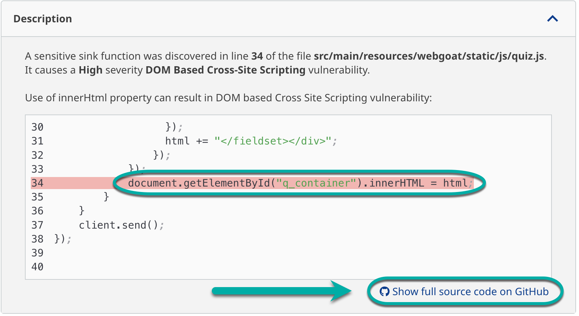Click the "</fieldset></div>" string literal
Screen dimensions: 579x316
pos(273,141)
